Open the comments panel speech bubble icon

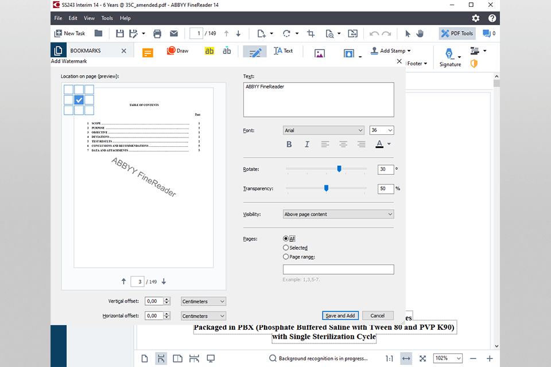click(486, 33)
